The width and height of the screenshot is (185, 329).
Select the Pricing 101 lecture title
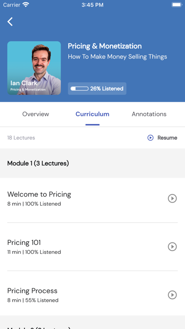pyautogui.click(x=24, y=242)
